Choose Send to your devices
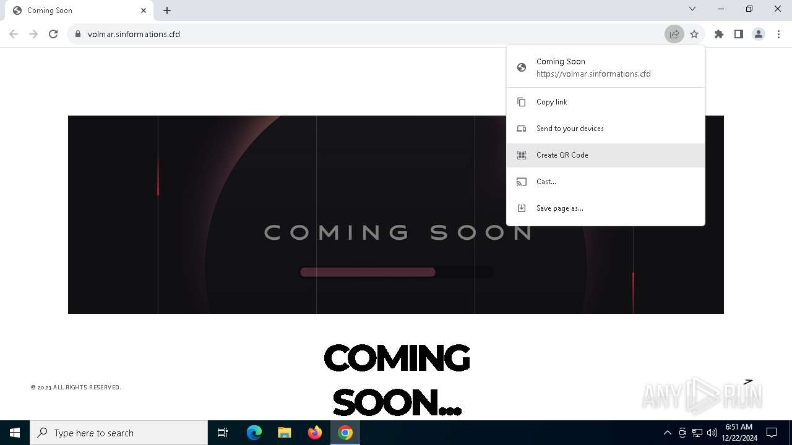The width and height of the screenshot is (792, 445). click(605, 129)
